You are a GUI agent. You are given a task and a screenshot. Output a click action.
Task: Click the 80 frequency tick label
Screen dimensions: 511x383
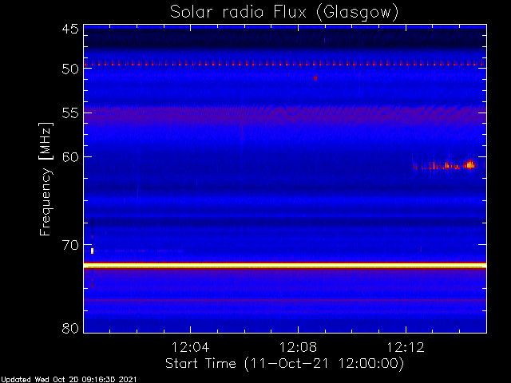(70, 328)
